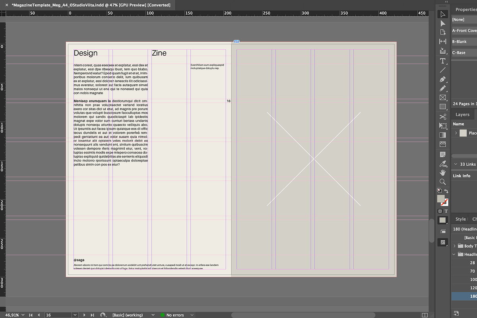Click the Apply Color swatch button

(442, 220)
